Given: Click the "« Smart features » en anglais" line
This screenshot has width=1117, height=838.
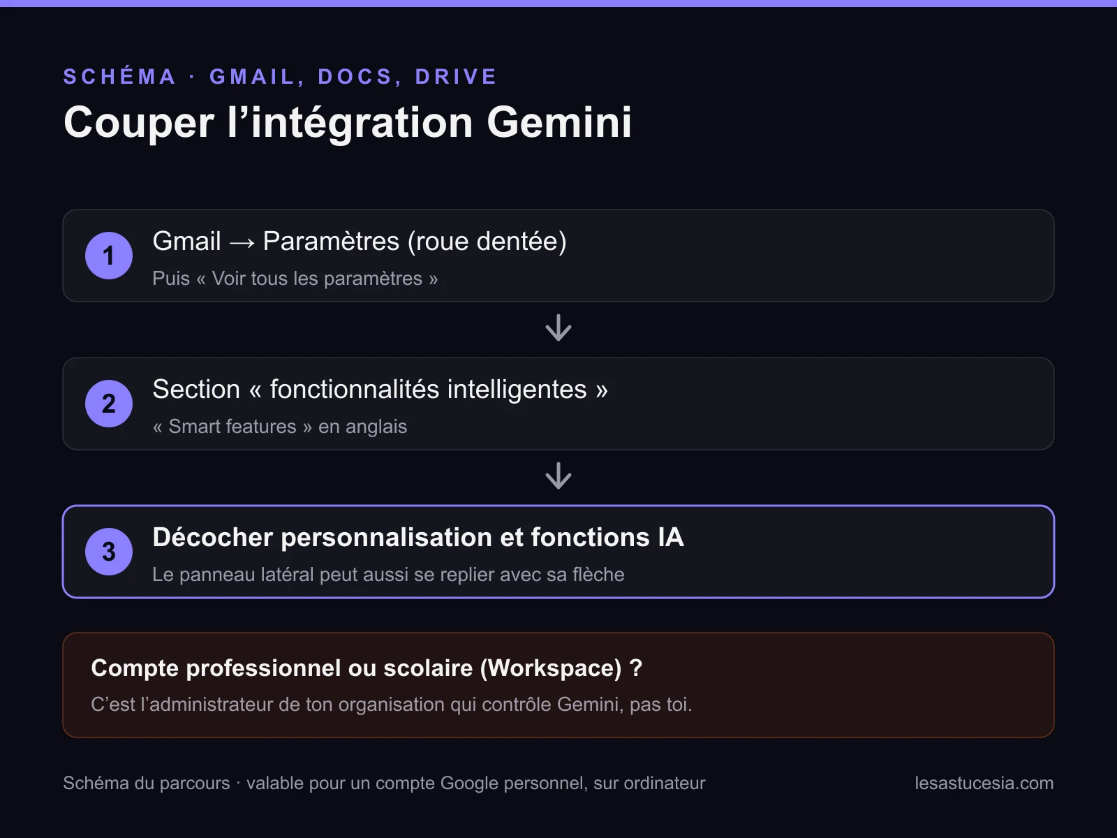Looking at the screenshot, I should point(280,427).
